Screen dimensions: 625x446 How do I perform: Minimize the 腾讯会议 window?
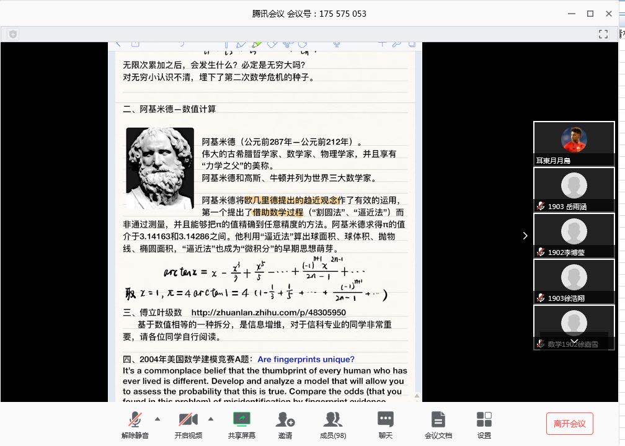[572, 14]
